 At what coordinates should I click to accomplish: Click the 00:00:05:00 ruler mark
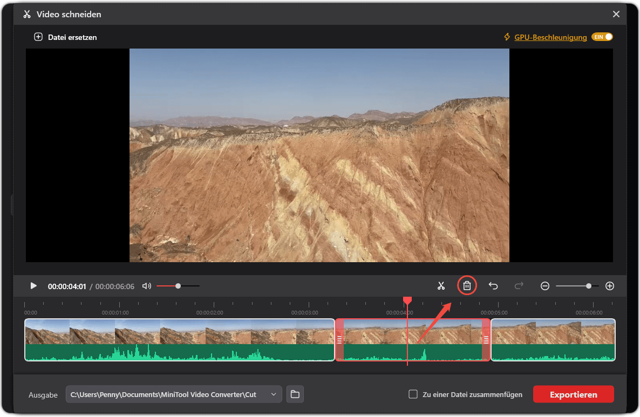(494, 312)
